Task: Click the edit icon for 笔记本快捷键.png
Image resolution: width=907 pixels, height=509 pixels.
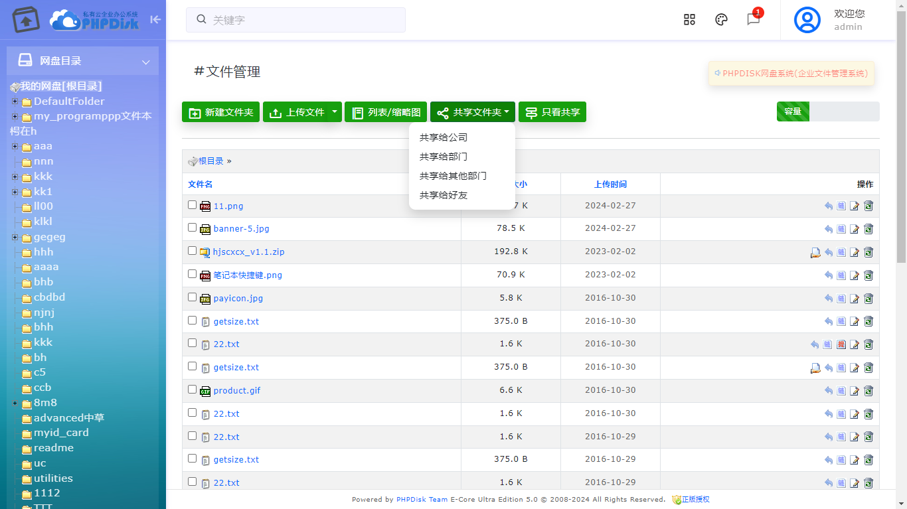Action: click(x=855, y=275)
